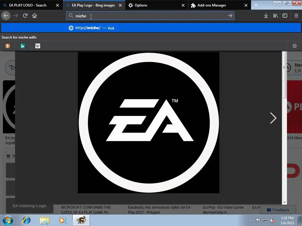The image size is (302, 226).
Task: Search miche with Bing
Action: coord(22,46)
